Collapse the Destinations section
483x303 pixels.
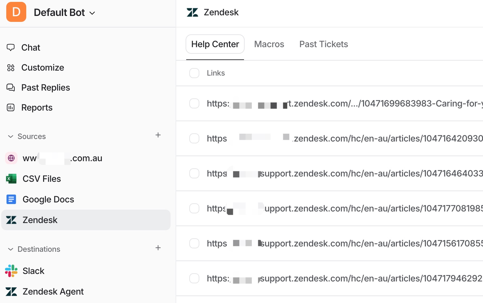[11, 249]
